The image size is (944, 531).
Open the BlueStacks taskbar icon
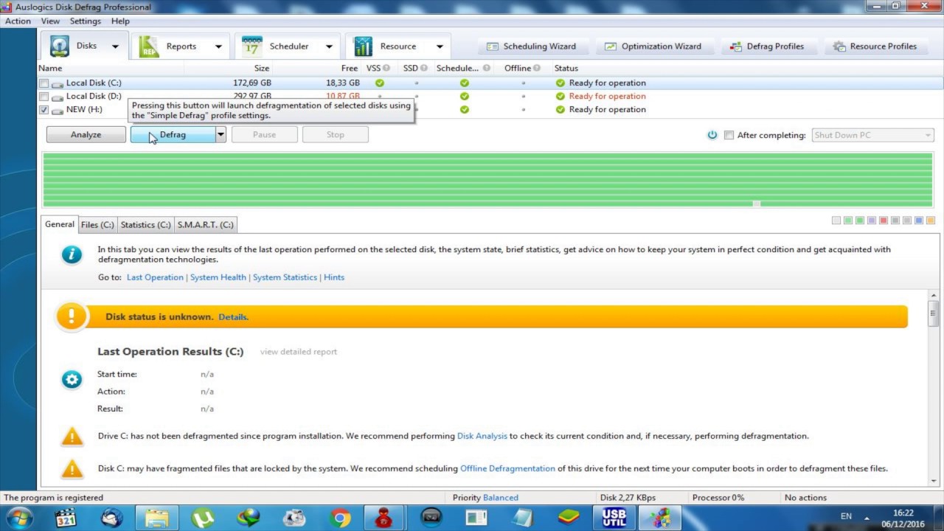coord(568,518)
